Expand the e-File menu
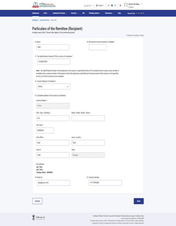Image resolution: width=176 pixels, height=226 pixels. (46, 13)
